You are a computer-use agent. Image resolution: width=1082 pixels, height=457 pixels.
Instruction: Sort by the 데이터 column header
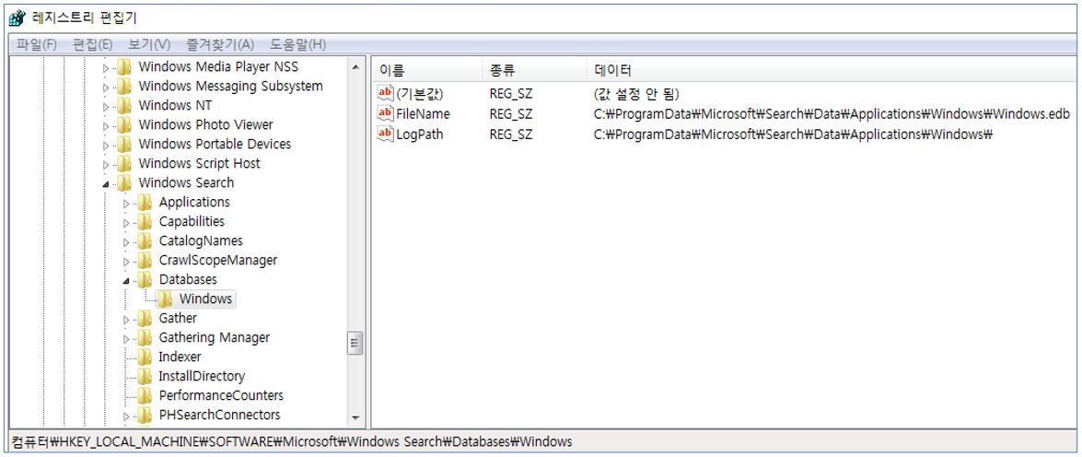833,70
